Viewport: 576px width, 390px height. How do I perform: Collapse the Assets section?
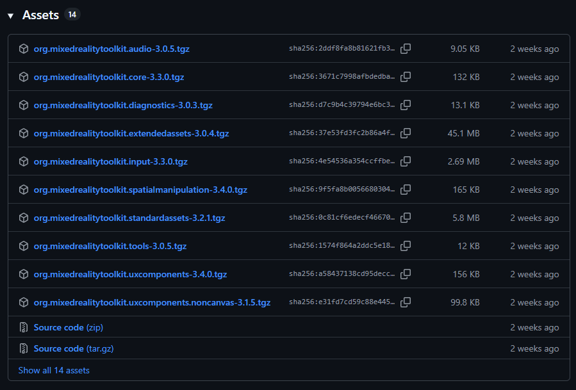tap(10, 14)
